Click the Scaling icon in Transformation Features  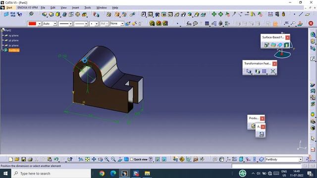pyautogui.click(x=273, y=71)
